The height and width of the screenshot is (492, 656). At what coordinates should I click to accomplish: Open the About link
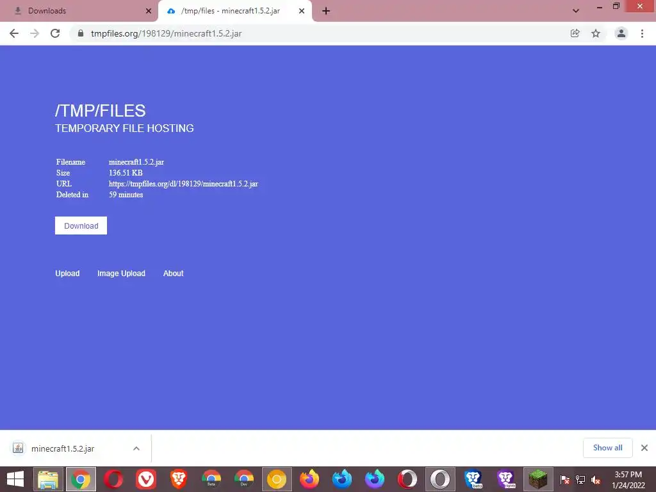pyautogui.click(x=173, y=273)
